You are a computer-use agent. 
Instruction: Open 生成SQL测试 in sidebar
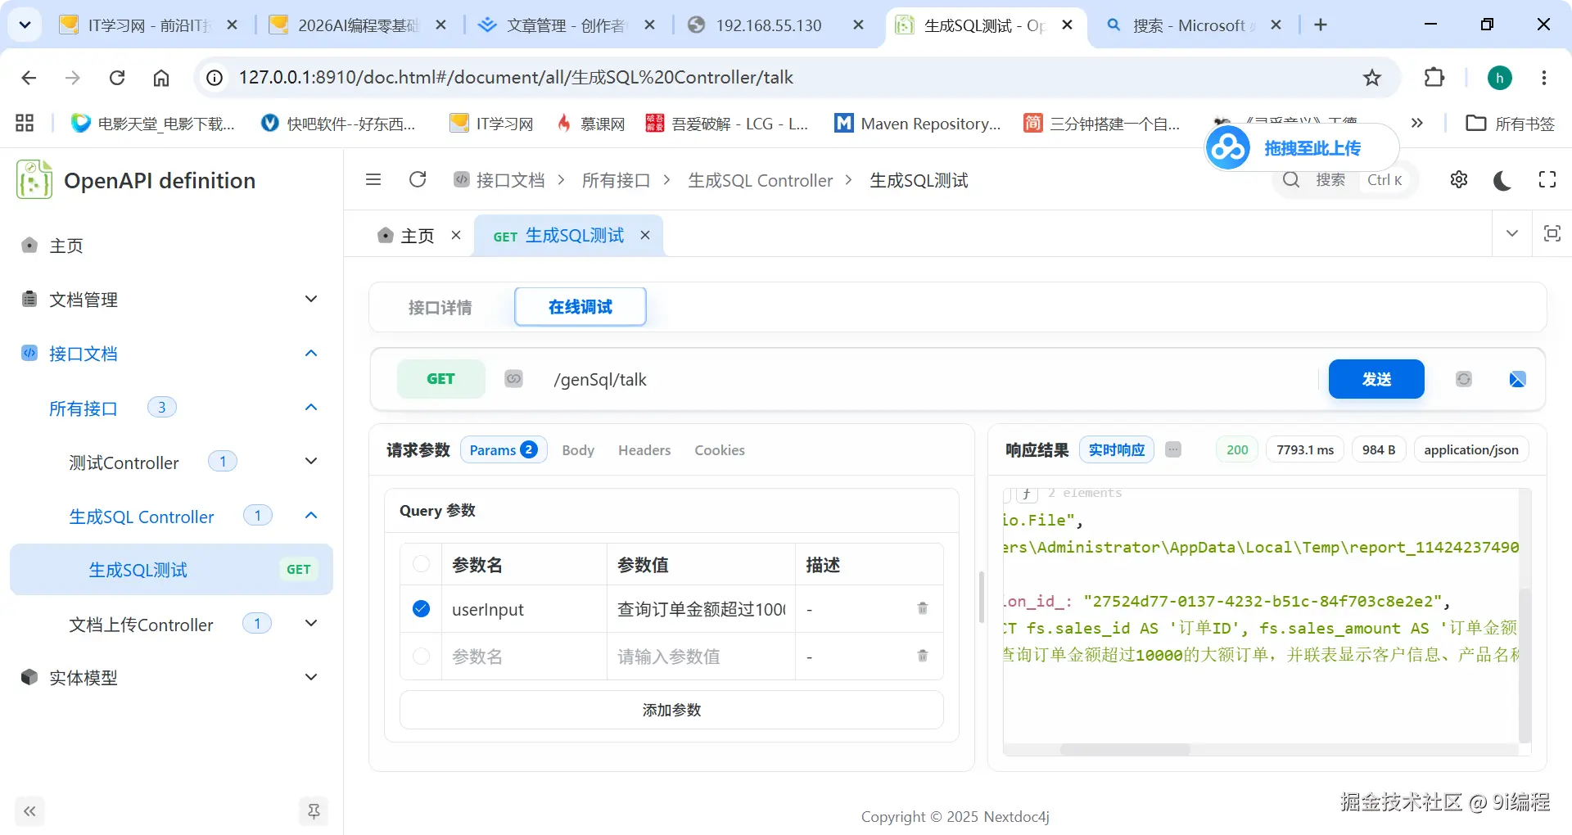click(171, 569)
